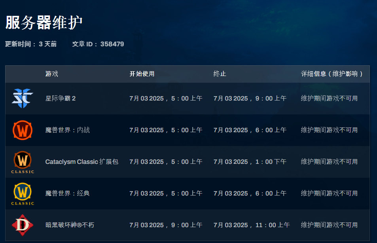Click 魔兽世界：经典 start time cell
The height and width of the screenshot is (243, 377).
tap(166, 194)
